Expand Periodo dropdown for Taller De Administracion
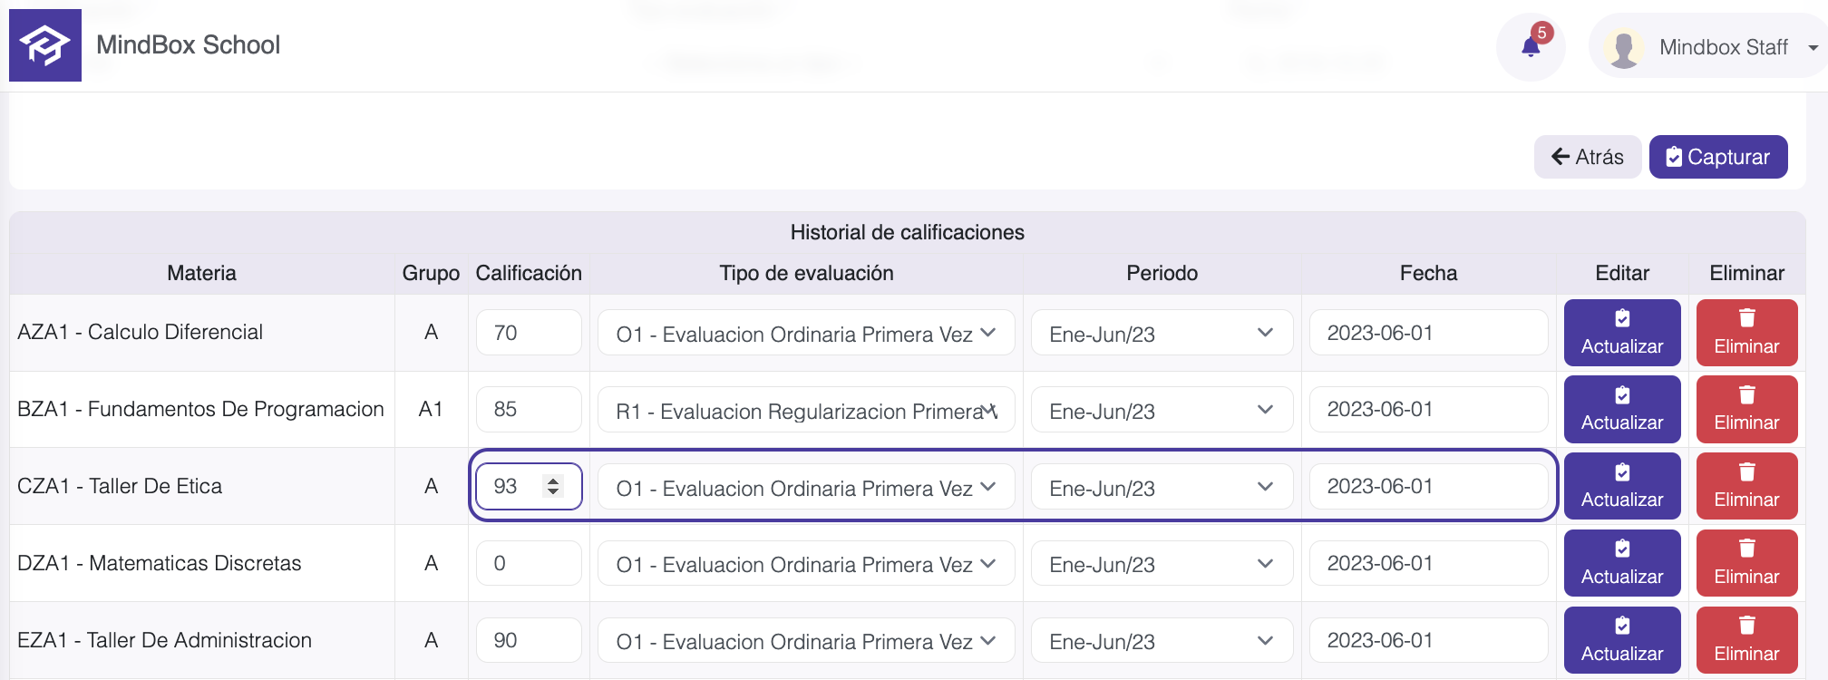 (1161, 641)
